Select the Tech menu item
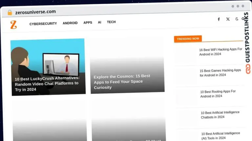Viewport: 252px width, 141px height. tap(111, 22)
